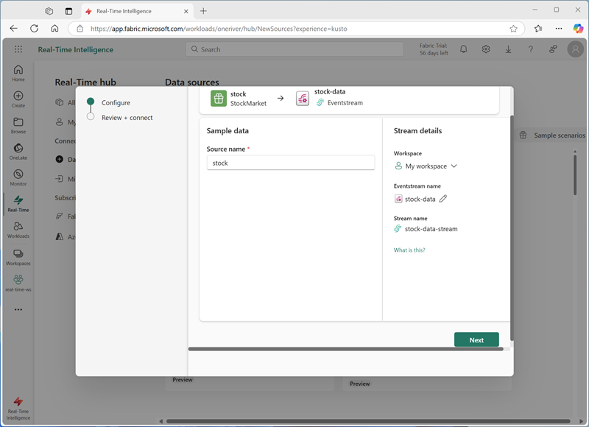Click the dialog horizontal scrollbar
This screenshot has width=589, height=427.
coord(345,349)
